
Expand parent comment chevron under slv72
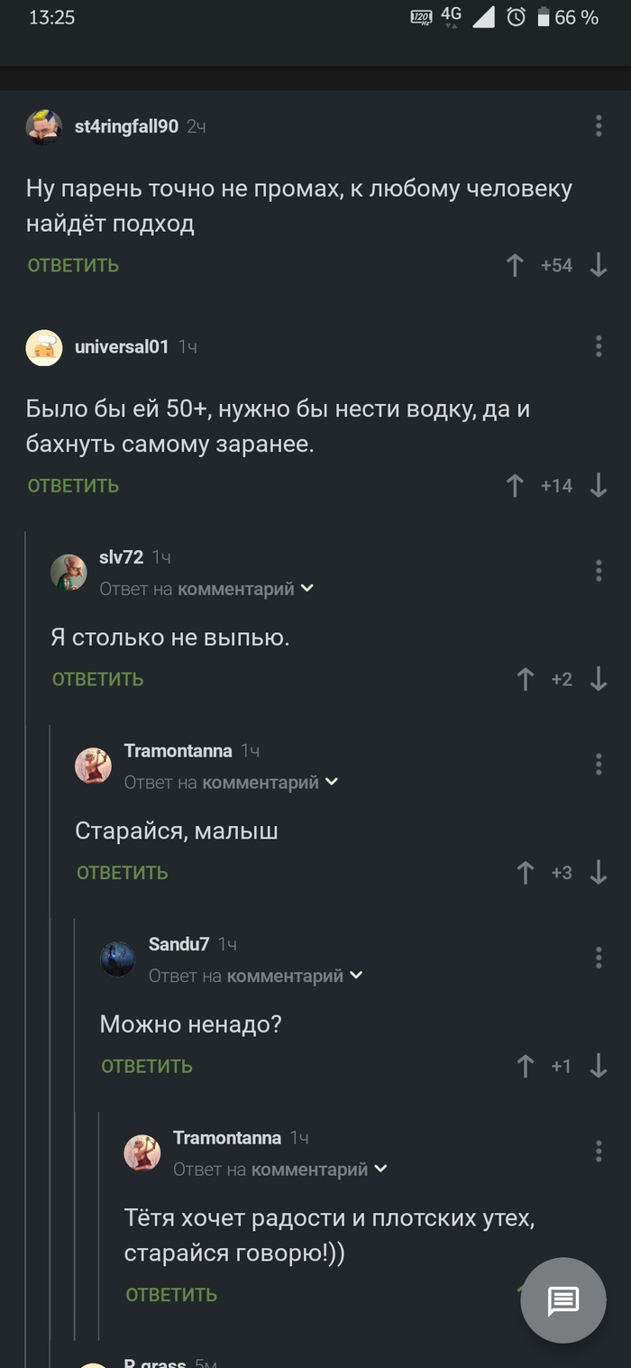pos(307,589)
